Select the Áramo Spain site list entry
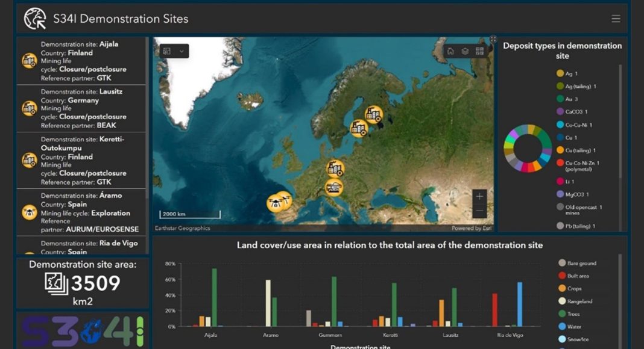This screenshot has width=644, height=349. tap(81, 212)
